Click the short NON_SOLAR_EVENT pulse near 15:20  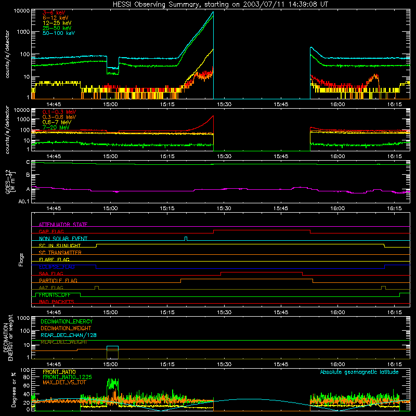tap(186, 239)
